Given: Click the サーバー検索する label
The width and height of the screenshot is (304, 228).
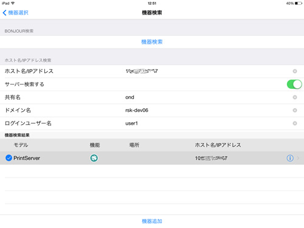Looking at the screenshot, I should [24, 85].
